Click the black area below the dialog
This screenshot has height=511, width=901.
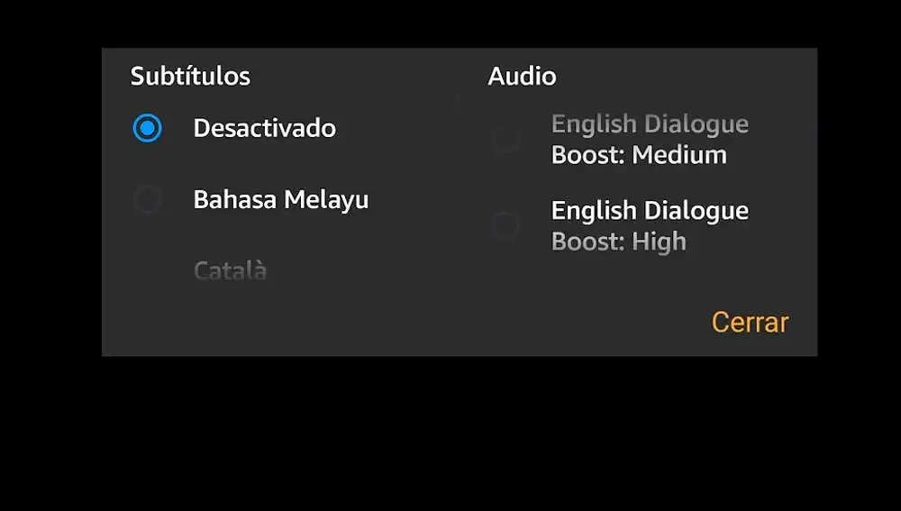[x=450, y=433]
